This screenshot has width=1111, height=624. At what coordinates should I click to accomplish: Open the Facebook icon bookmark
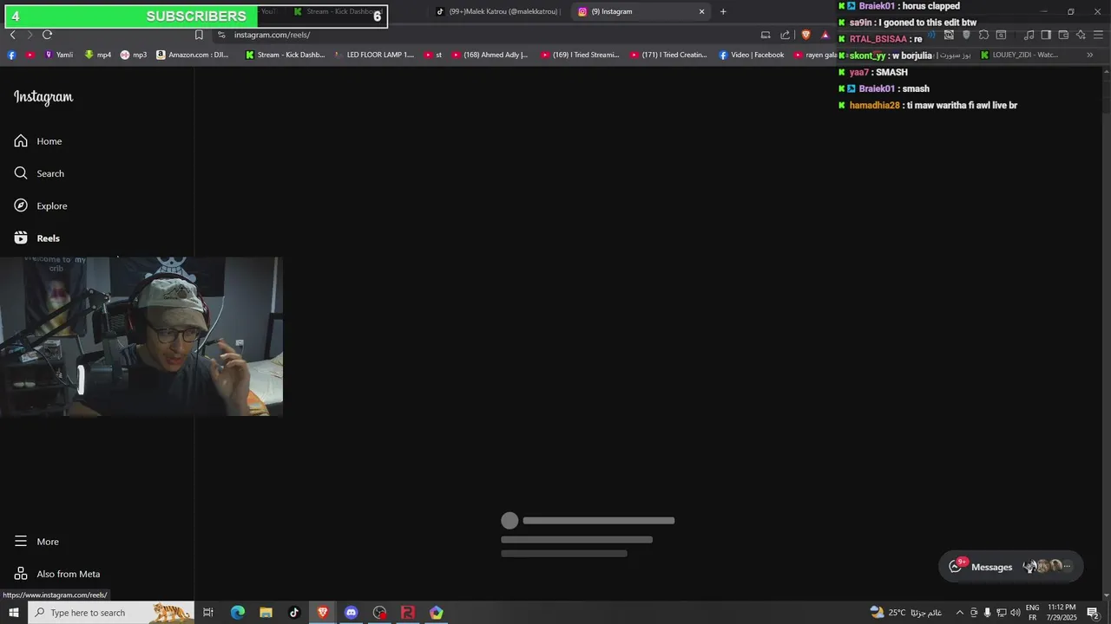pyautogui.click(x=11, y=55)
